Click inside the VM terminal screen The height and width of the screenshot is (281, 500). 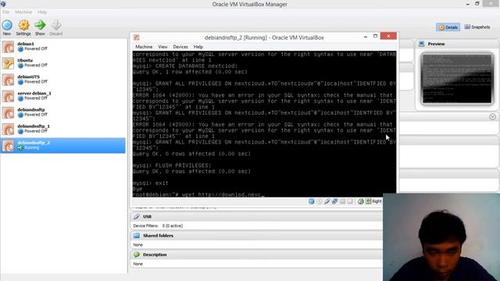[x=264, y=123]
